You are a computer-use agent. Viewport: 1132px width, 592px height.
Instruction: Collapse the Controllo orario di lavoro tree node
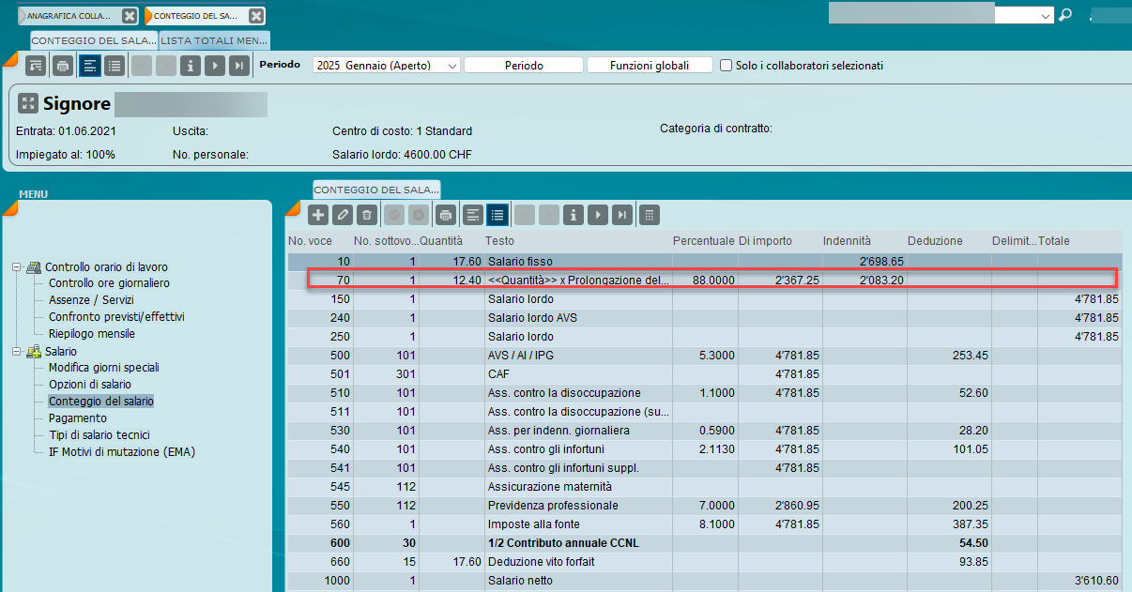tap(16, 267)
